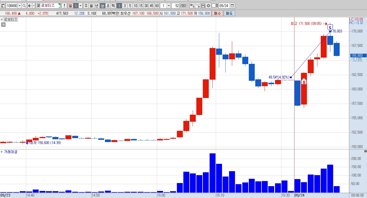
Task: Select the 일 daily period toggle
Action: pos(70,6)
